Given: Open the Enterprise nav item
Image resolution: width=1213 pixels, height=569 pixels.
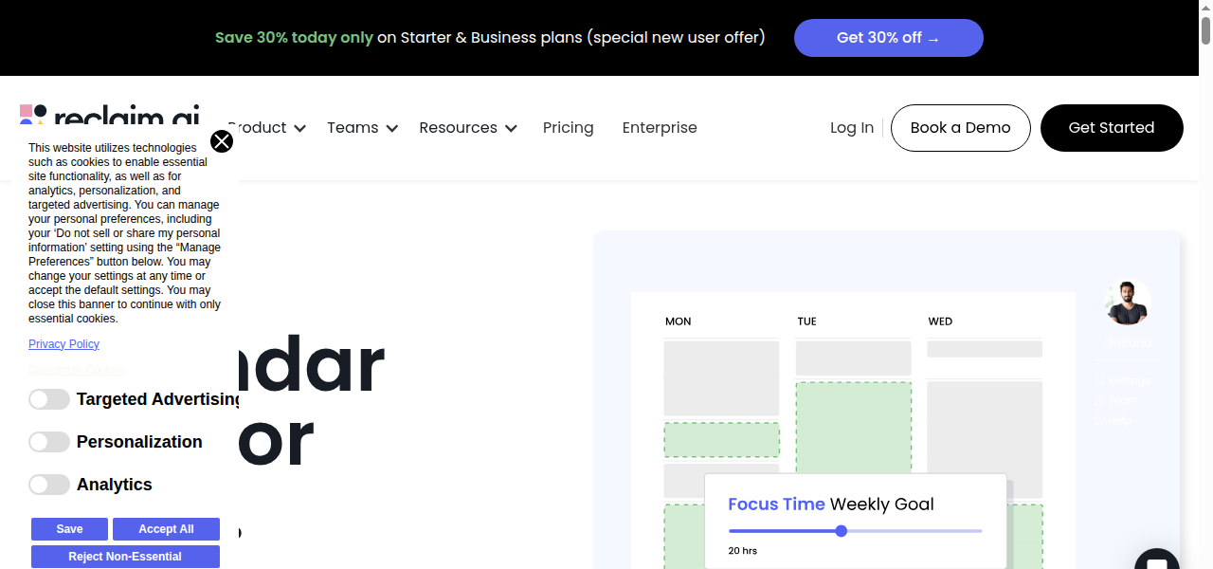Looking at the screenshot, I should click(x=660, y=128).
